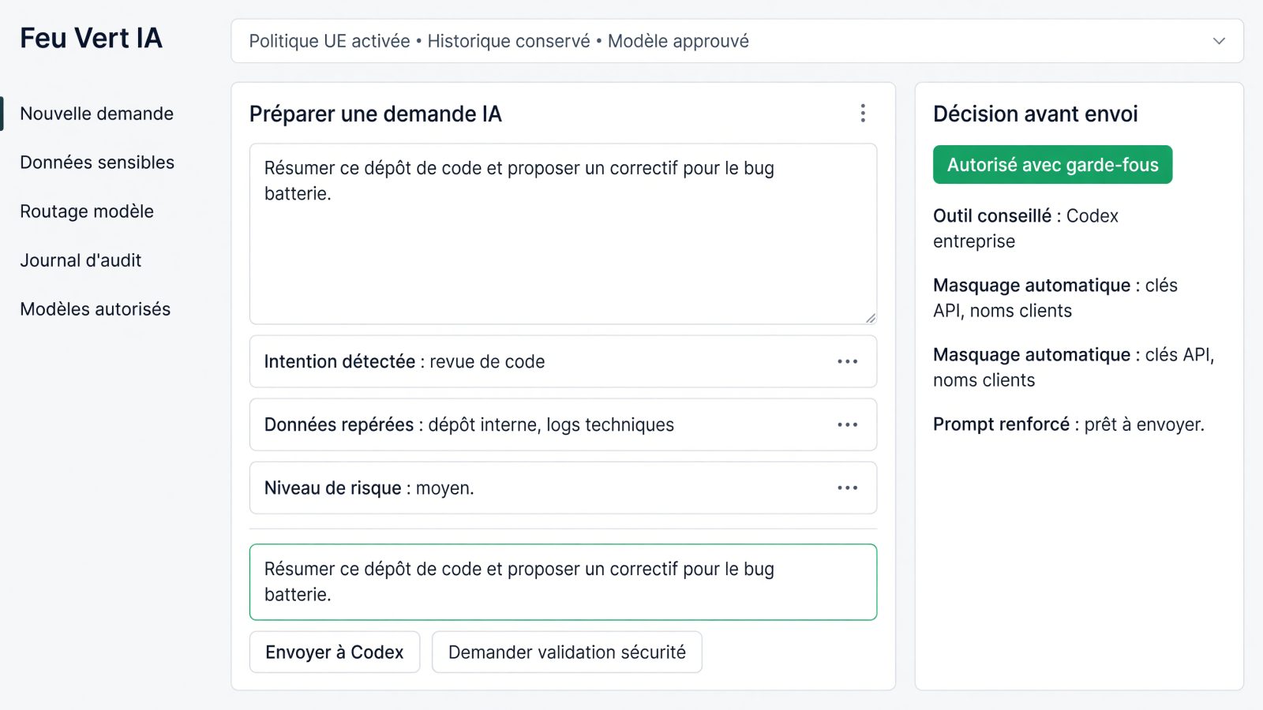Screen dimensions: 1263x710
Task: Expand the Intention détectée row
Action: coord(563,361)
